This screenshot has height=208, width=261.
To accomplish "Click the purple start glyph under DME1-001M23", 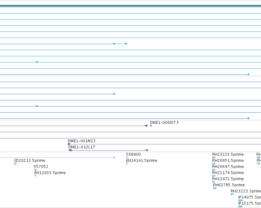I will (x=69, y=144).
